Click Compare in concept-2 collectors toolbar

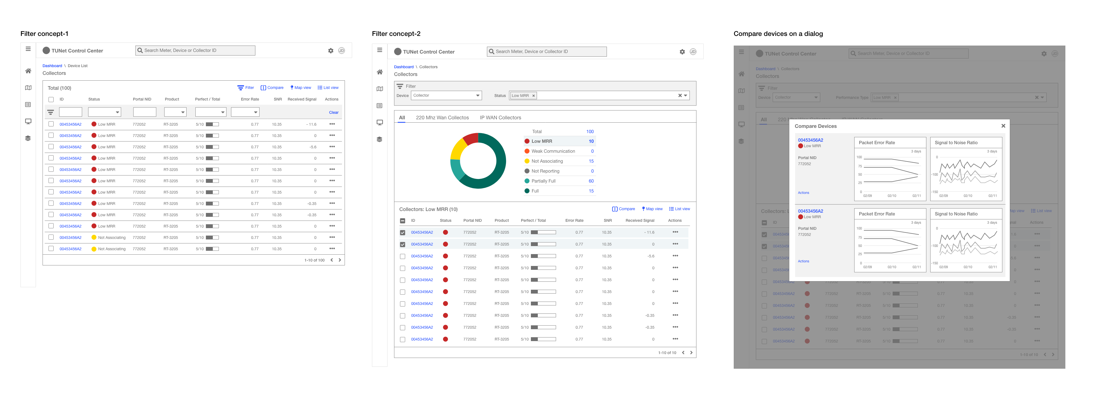point(624,209)
